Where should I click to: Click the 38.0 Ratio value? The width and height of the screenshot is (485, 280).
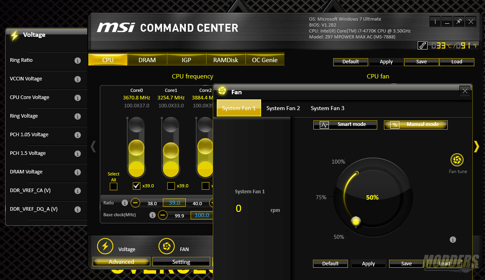point(152,204)
